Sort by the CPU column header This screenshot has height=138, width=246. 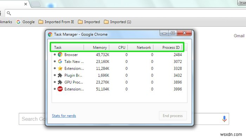pos(119,47)
